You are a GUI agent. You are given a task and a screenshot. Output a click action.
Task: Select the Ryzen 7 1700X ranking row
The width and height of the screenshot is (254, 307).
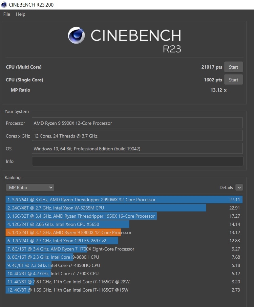click(x=124, y=249)
